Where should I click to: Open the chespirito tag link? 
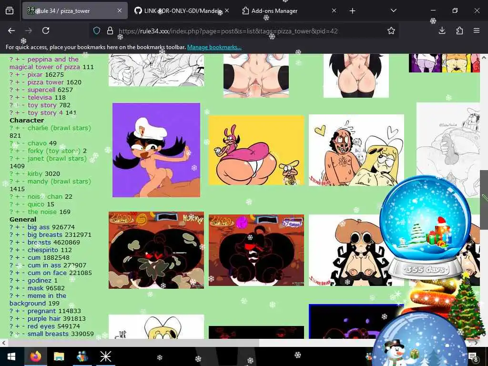43,250
